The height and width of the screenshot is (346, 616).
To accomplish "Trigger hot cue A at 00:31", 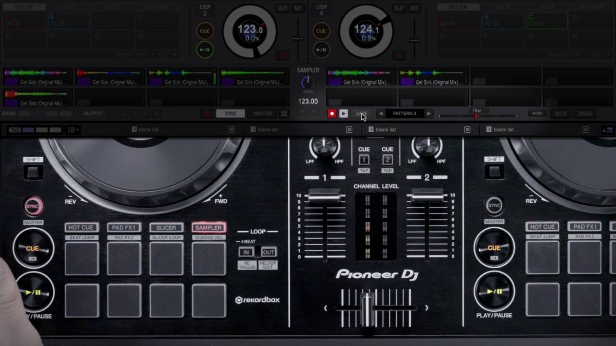I will tap(24, 21).
